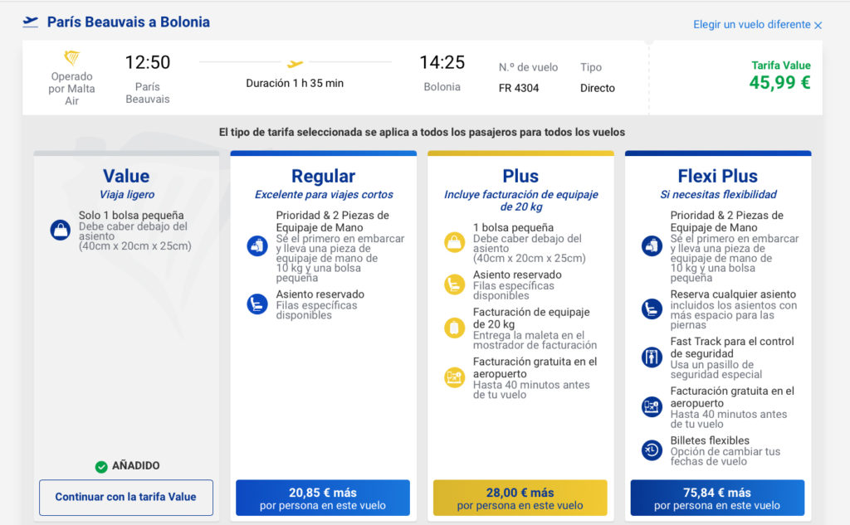Click the airplane icon beside París Beauvais a Bolonia
The height and width of the screenshot is (525, 850).
click(31, 22)
